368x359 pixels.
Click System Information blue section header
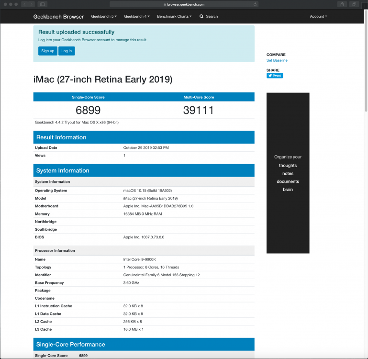(144, 170)
